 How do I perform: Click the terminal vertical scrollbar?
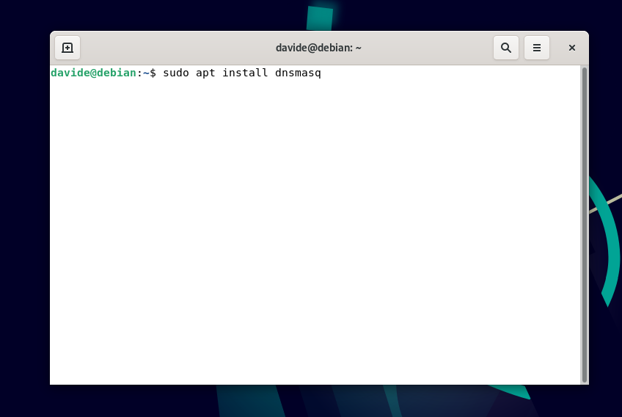coord(584,225)
